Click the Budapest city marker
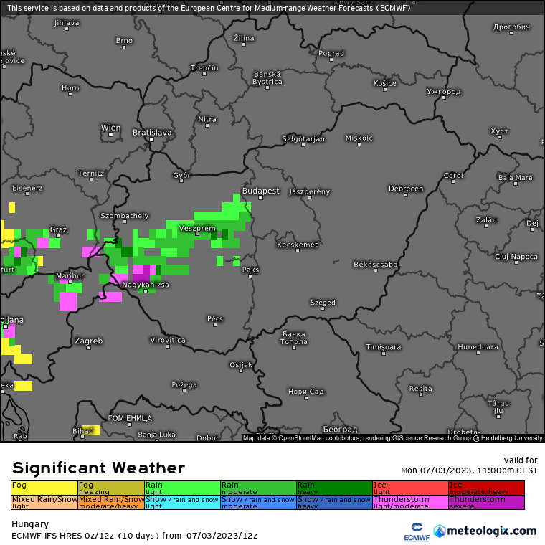The width and height of the screenshot is (545, 545). tap(261, 198)
